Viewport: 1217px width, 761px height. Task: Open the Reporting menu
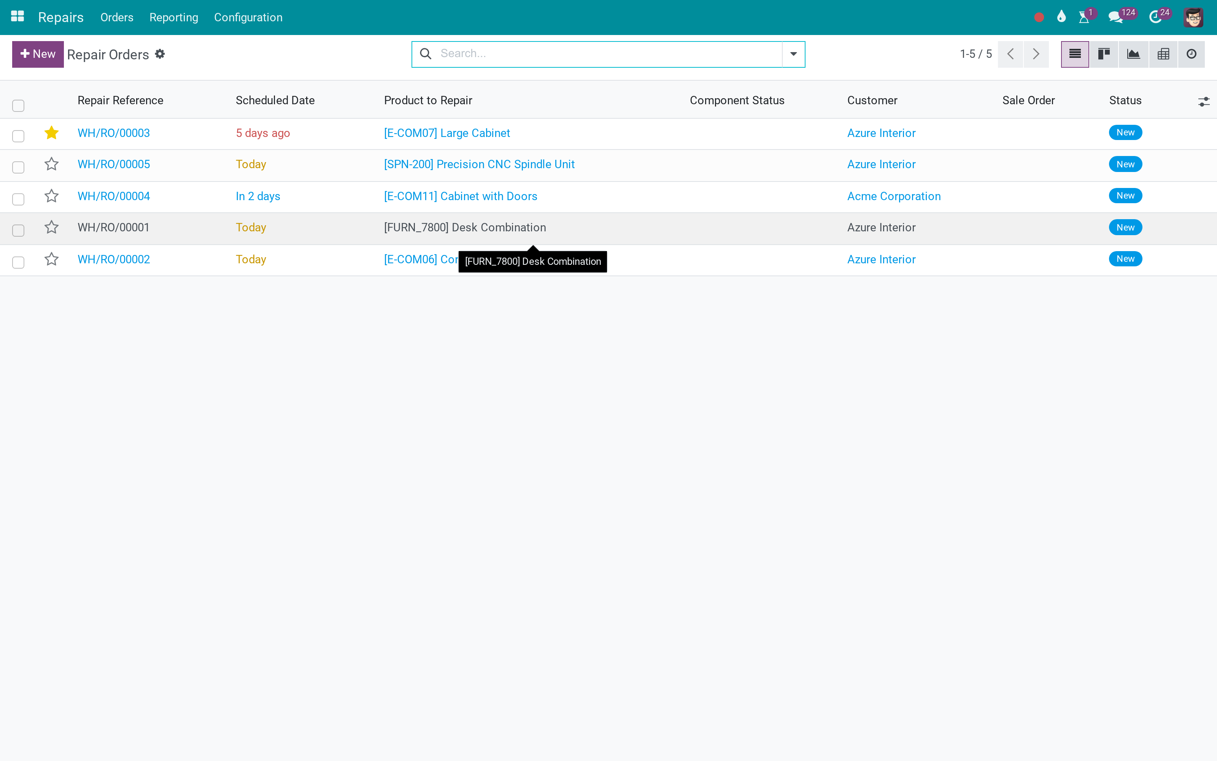[x=173, y=17]
